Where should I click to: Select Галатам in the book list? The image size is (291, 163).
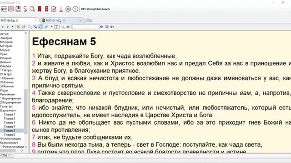6,106
